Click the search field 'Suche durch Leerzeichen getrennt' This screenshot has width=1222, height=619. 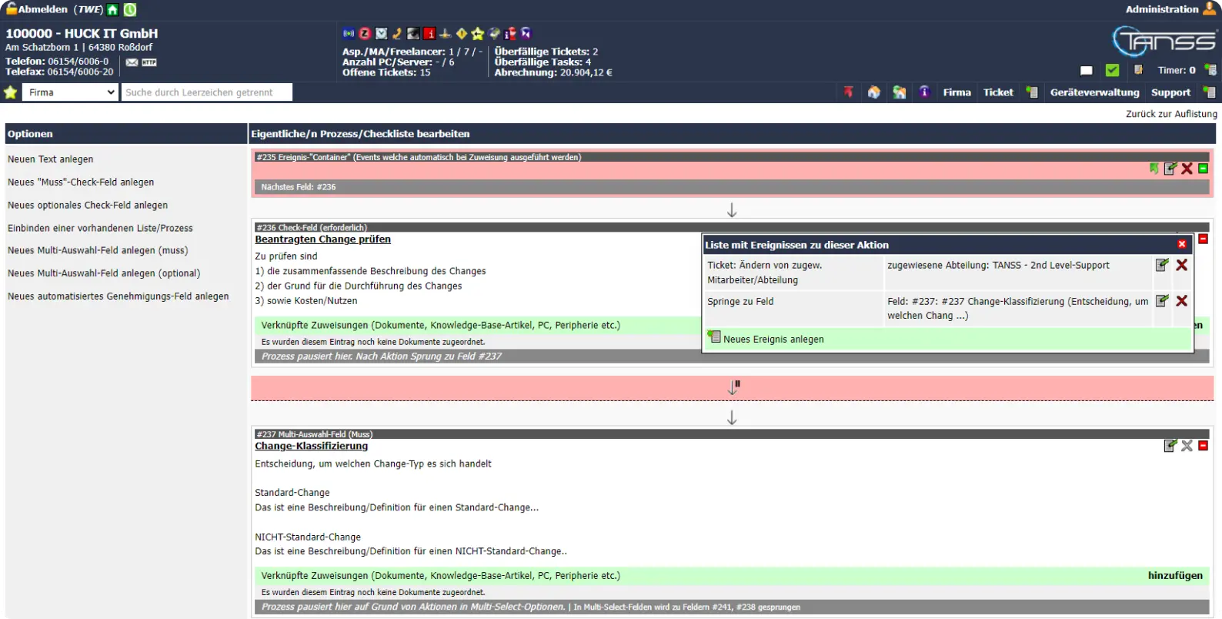206,92
